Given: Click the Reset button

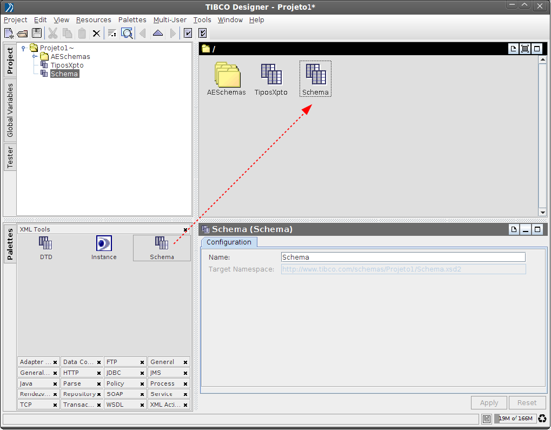Looking at the screenshot, I should (527, 402).
